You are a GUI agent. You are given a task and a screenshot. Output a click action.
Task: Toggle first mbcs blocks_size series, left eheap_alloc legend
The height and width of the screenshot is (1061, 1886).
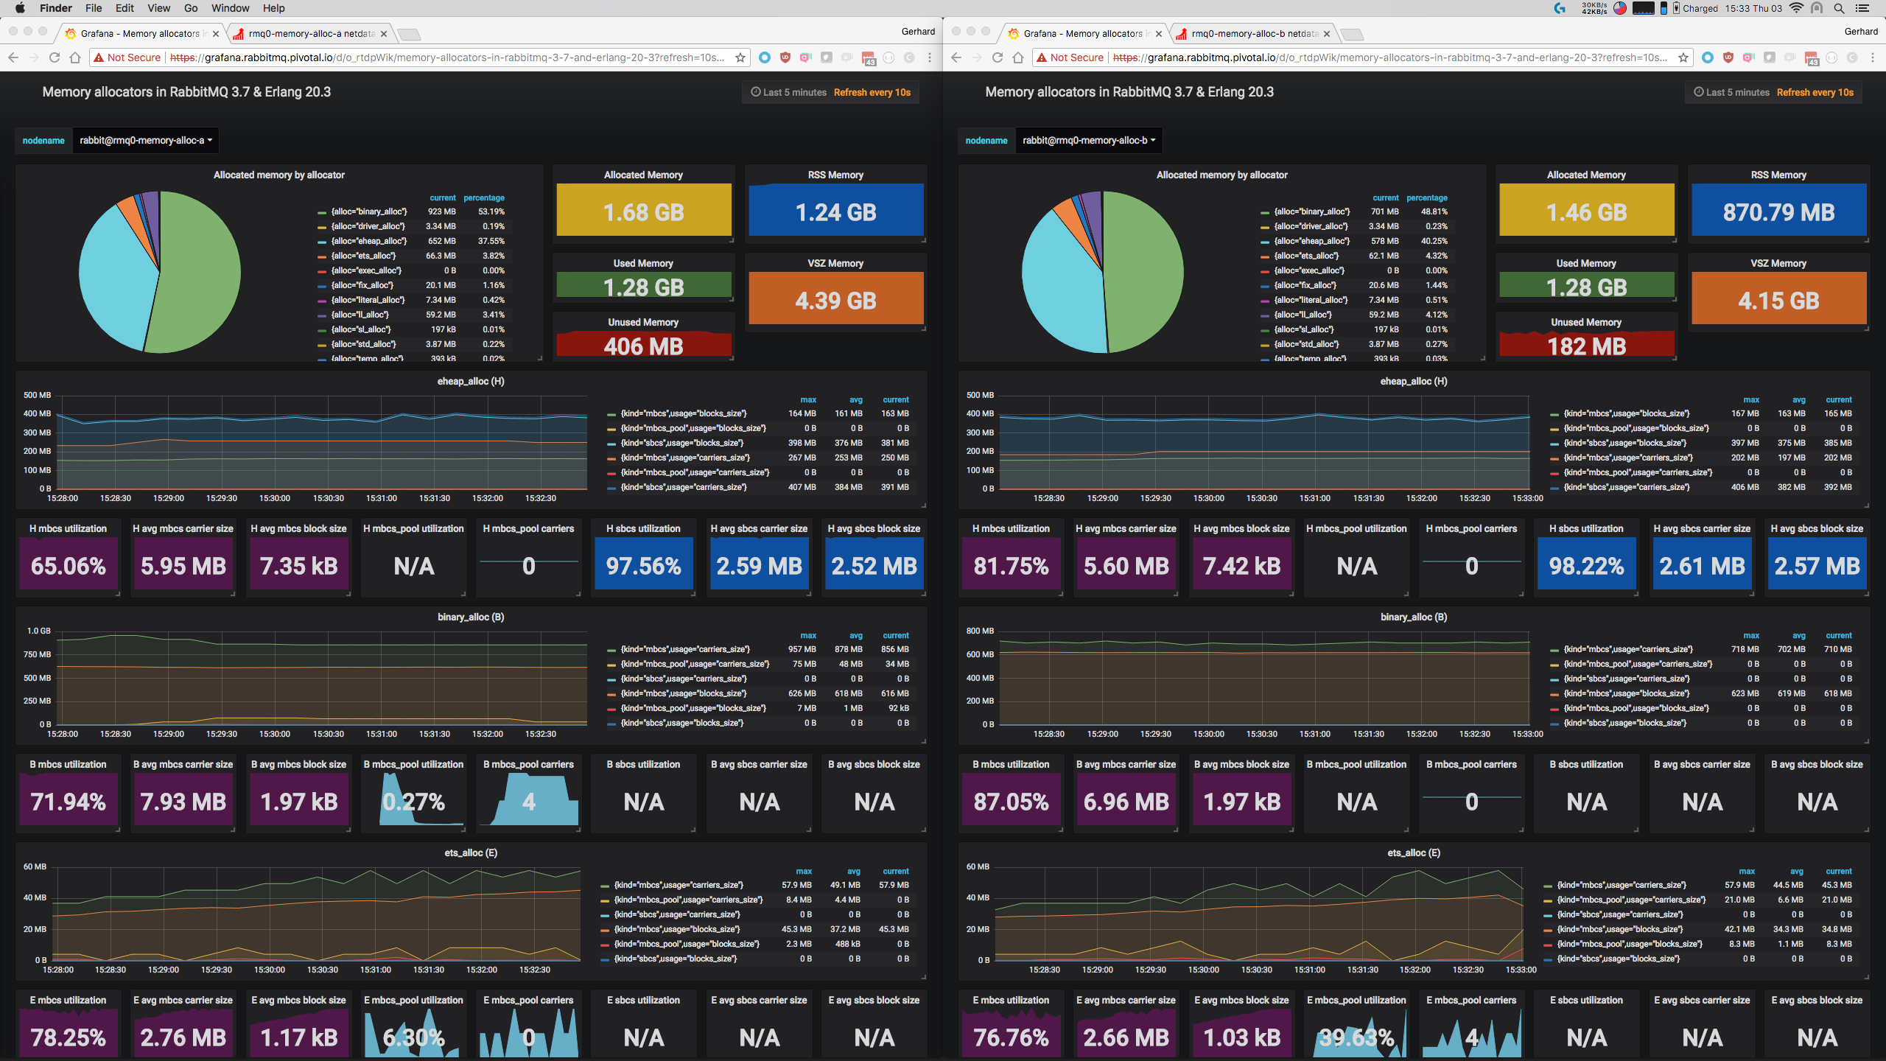click(x=684, y=413)
